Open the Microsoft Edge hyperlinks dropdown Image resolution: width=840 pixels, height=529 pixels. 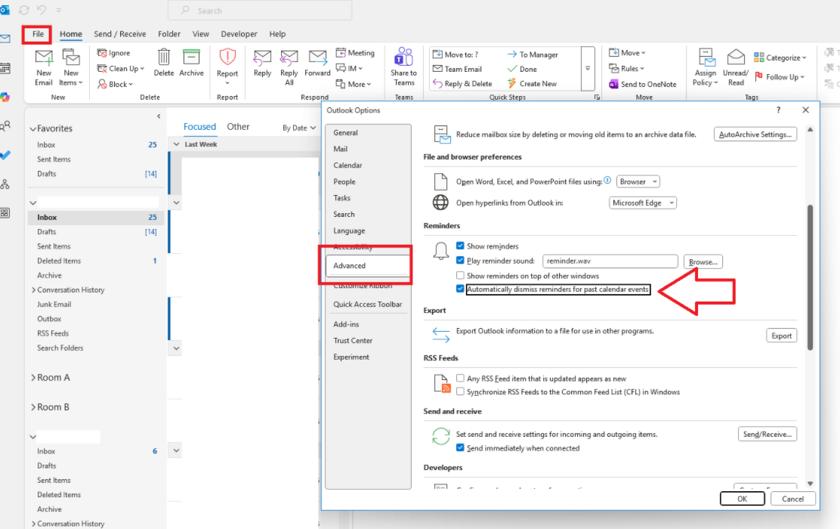[643, 203]
